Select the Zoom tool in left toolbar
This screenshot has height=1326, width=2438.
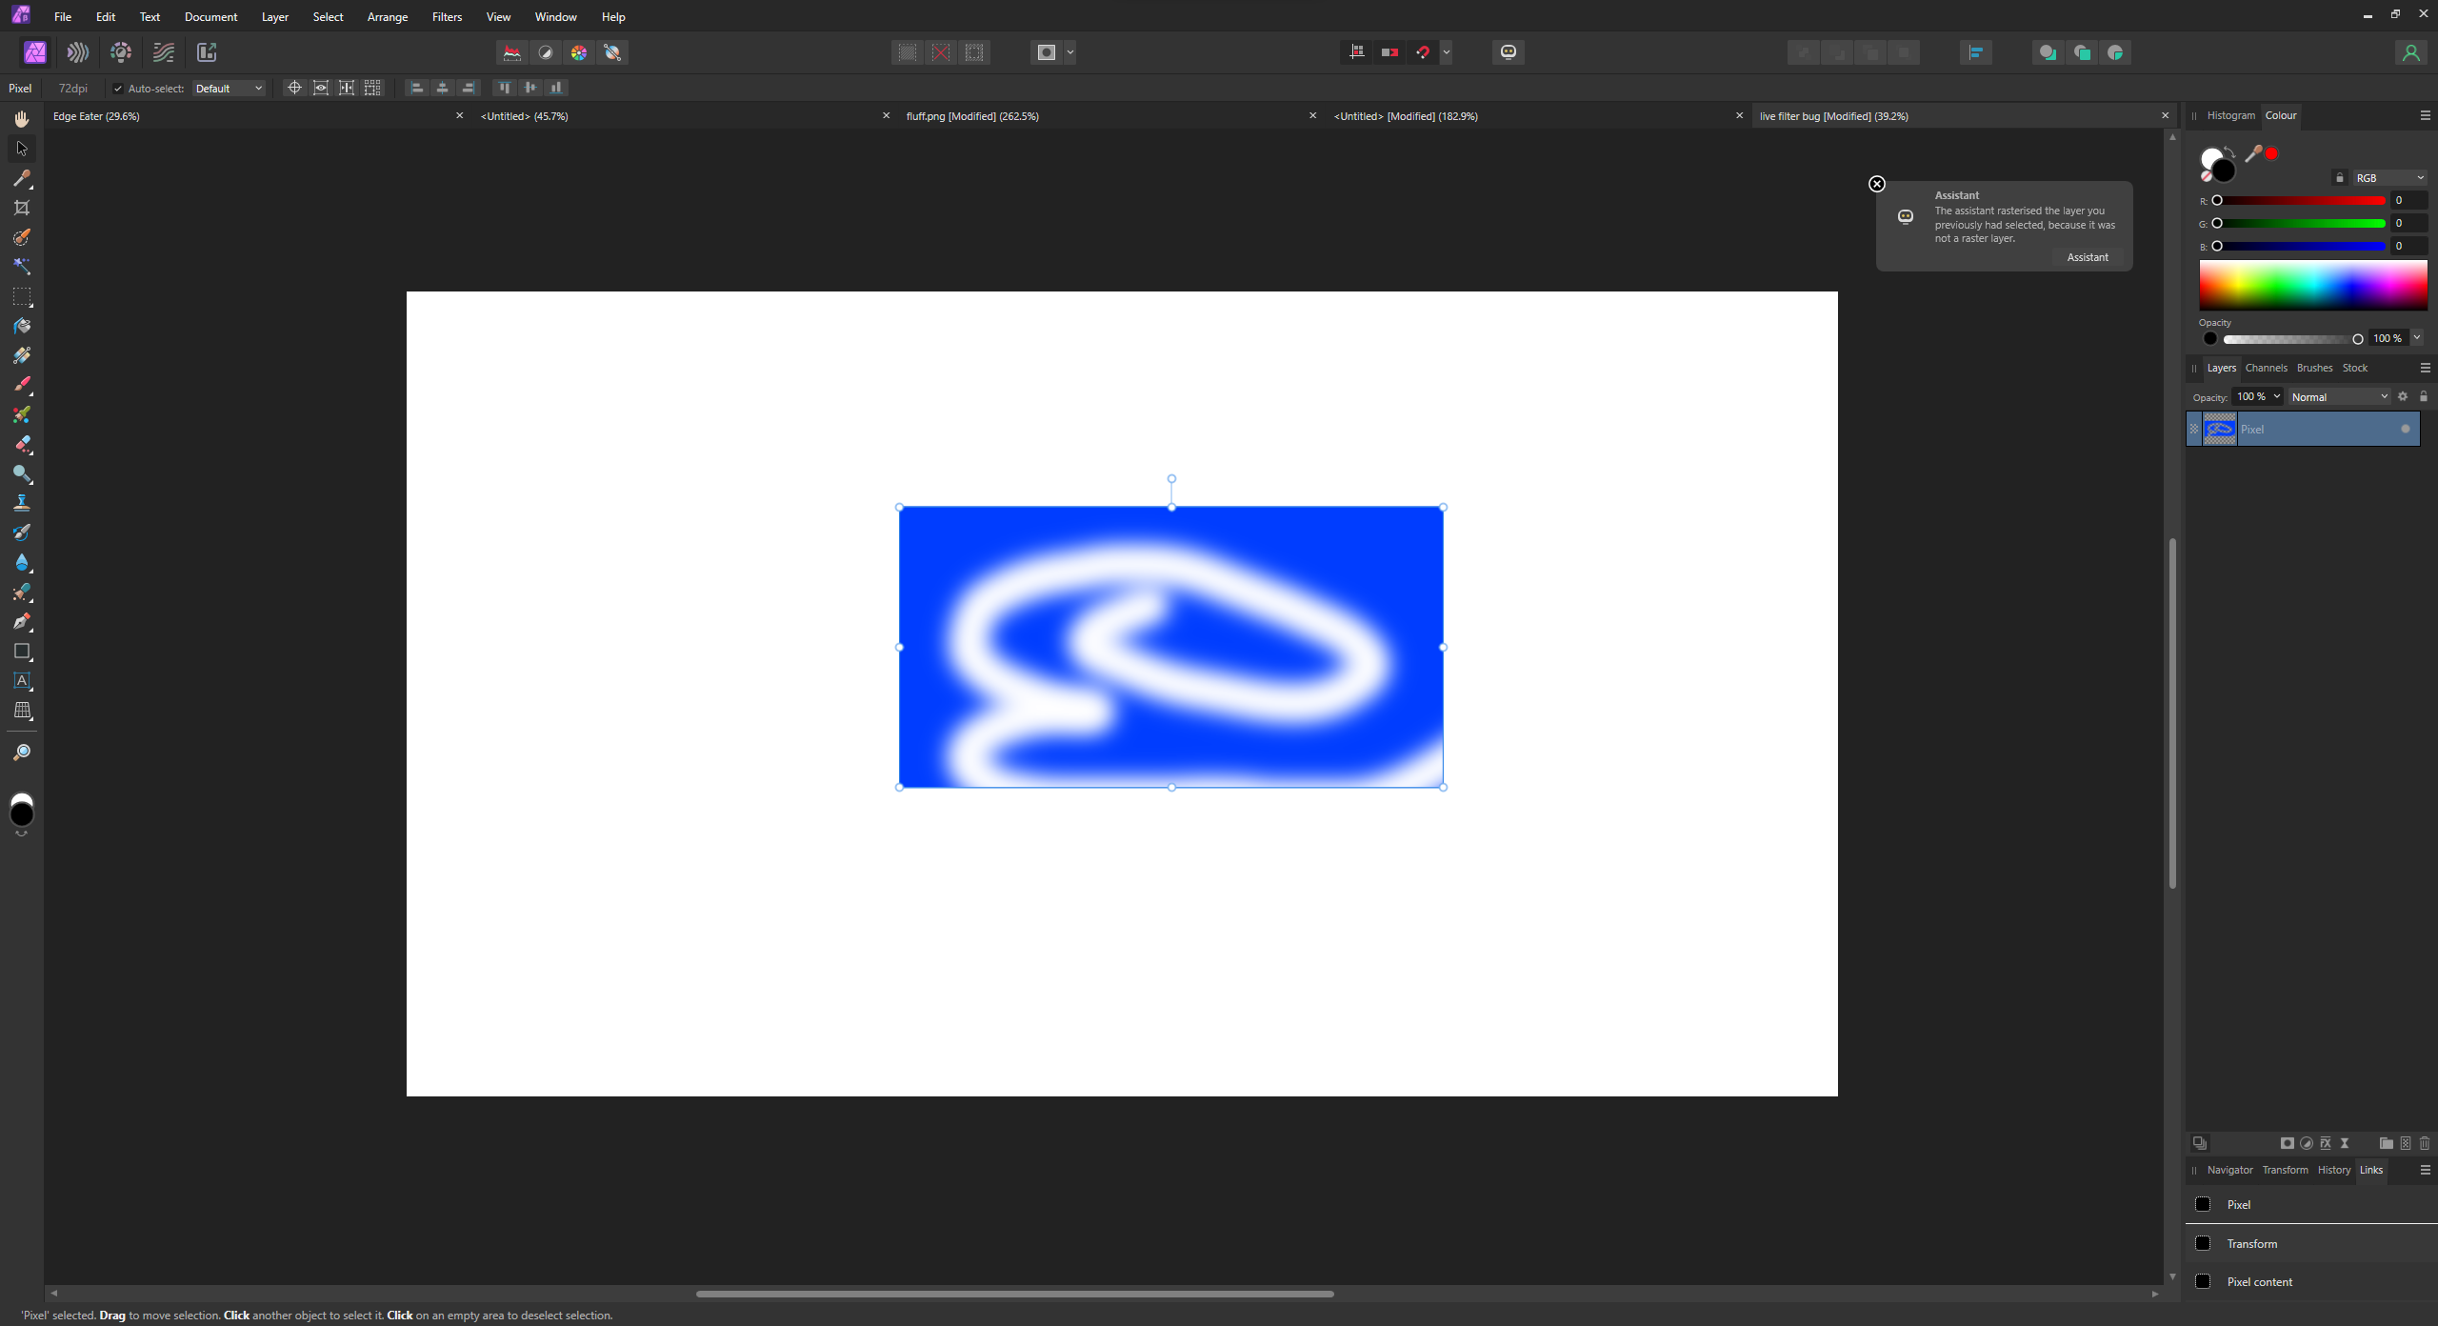pos(22,753)
